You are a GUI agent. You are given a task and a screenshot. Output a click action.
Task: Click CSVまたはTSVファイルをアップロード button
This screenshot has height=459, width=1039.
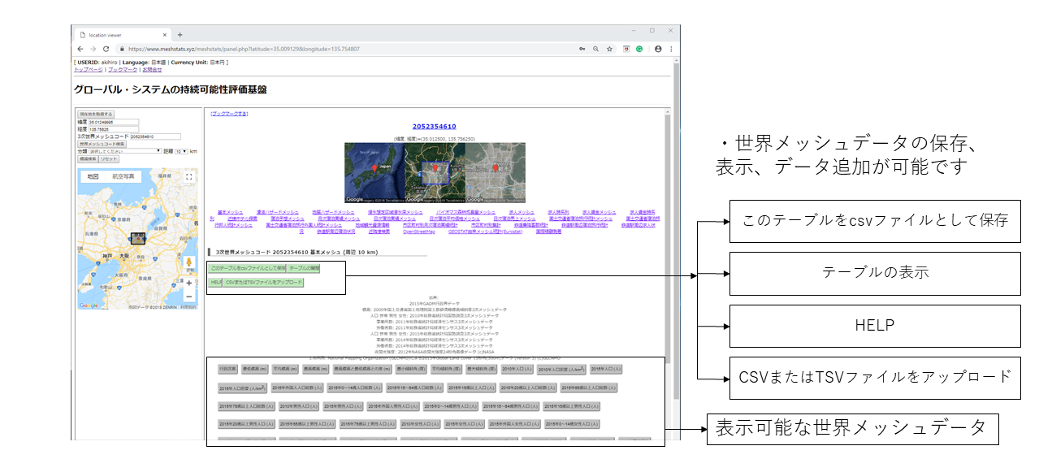click(263, 282)
